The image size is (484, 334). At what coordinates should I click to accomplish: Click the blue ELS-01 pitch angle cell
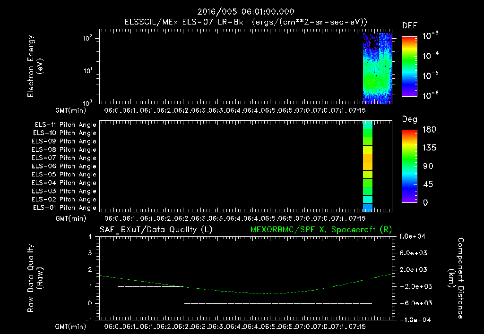[x=368, y=208]
